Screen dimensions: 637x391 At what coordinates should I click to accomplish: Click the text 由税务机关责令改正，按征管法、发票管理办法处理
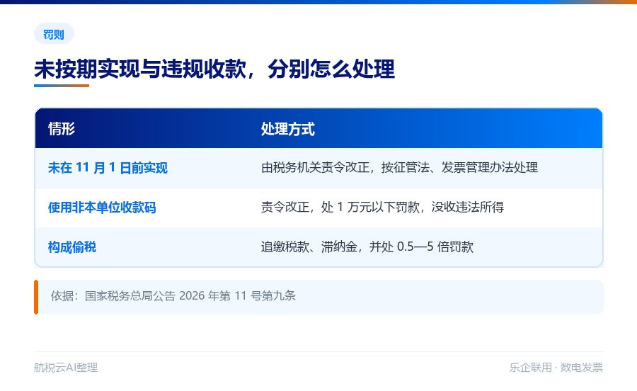399,167
